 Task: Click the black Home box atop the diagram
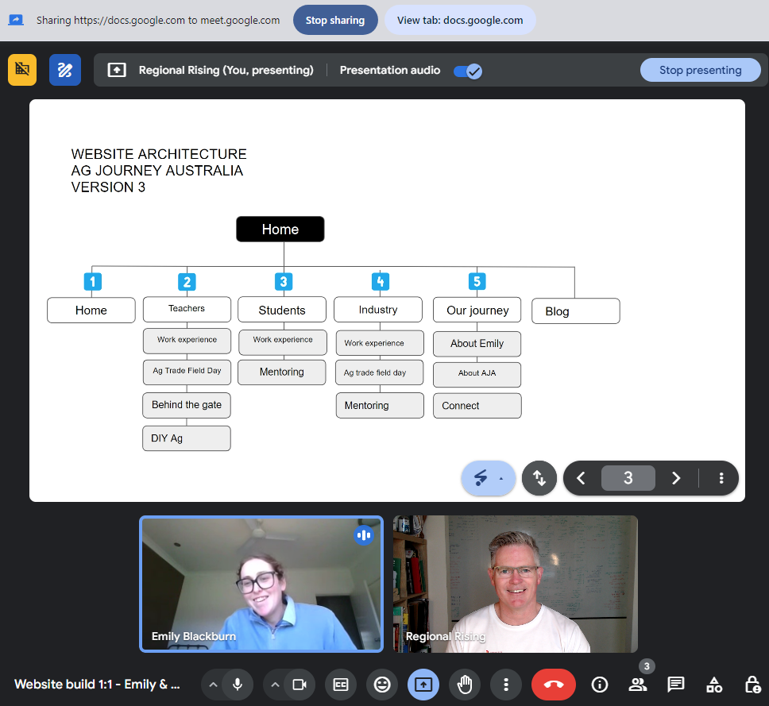pos(280,229)
